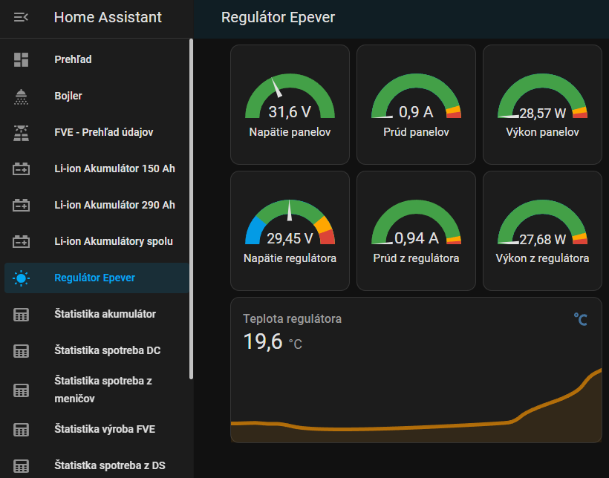Click the Li-ion Akumulátor 150 Ah battery icon
Image resolution: width=609 pixels, height=478 pixels.
21,168
